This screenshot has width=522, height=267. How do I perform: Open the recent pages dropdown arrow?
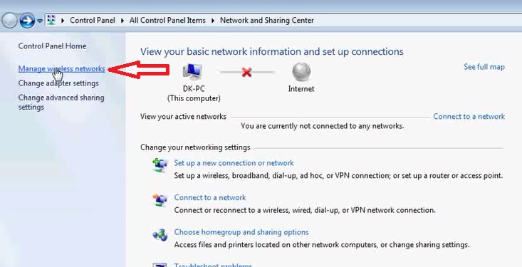(x=40, y=21)
